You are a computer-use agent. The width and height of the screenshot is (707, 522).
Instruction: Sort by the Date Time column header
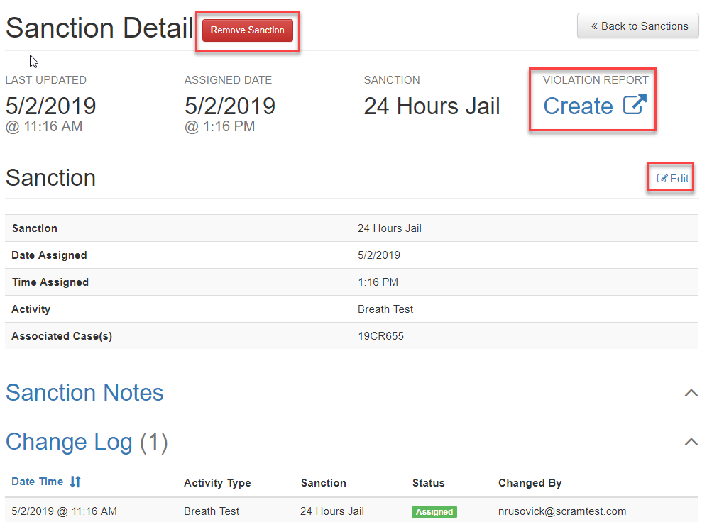point(38,482)
